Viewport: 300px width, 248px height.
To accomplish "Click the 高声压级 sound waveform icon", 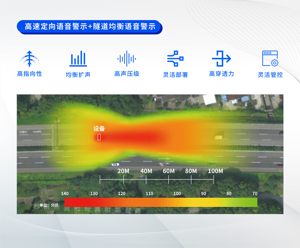I will tap(127, 59).
